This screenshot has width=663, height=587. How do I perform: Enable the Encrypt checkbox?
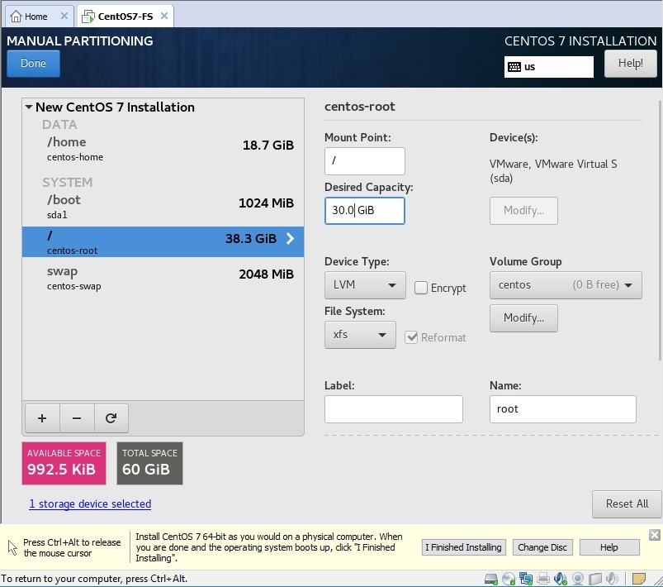point(421,288)
